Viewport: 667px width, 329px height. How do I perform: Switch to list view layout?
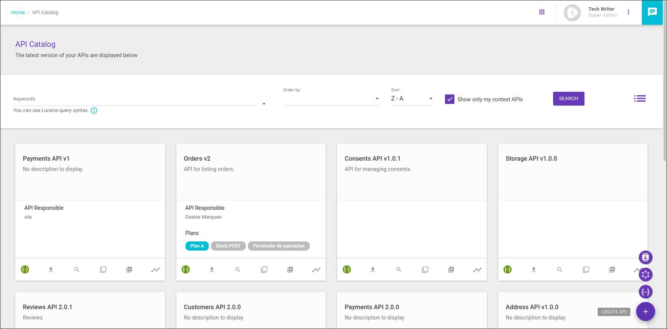pyautogui.click(x=640, y=99)
